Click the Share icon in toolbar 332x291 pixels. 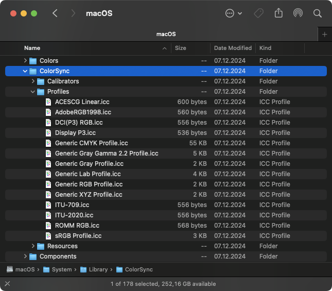coord(278,13)
